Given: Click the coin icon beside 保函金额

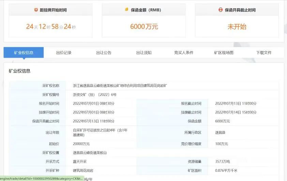Looking at the screenshot, I should 126,10.
